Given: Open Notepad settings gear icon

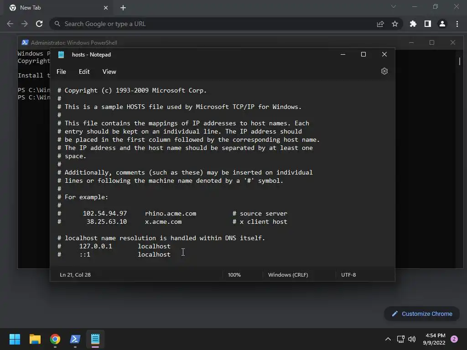Looking at the screenshot, I should 384,71.
